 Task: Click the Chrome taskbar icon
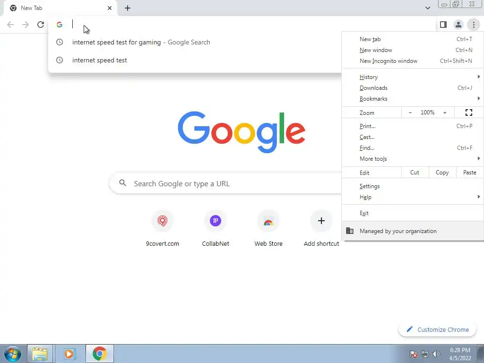click(x=99, y=354)
